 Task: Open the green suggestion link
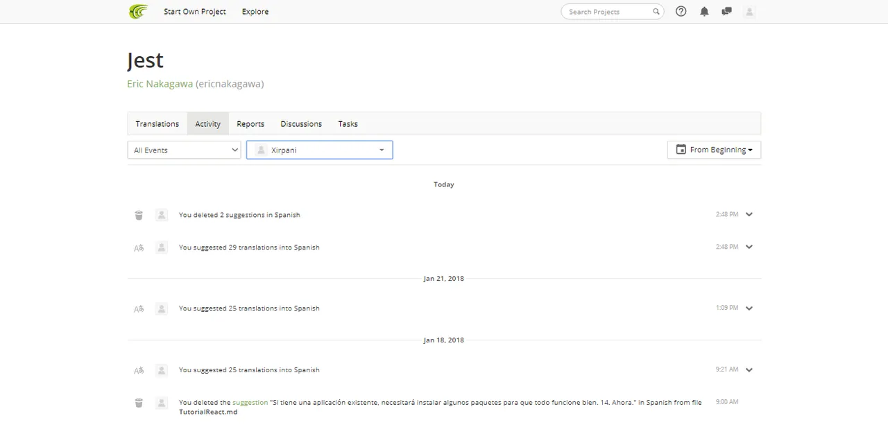pos(250,402)
